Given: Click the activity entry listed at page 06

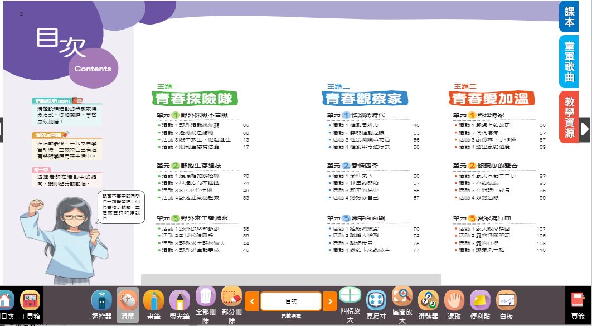Looking at the screenshot, I should [203, 125].
